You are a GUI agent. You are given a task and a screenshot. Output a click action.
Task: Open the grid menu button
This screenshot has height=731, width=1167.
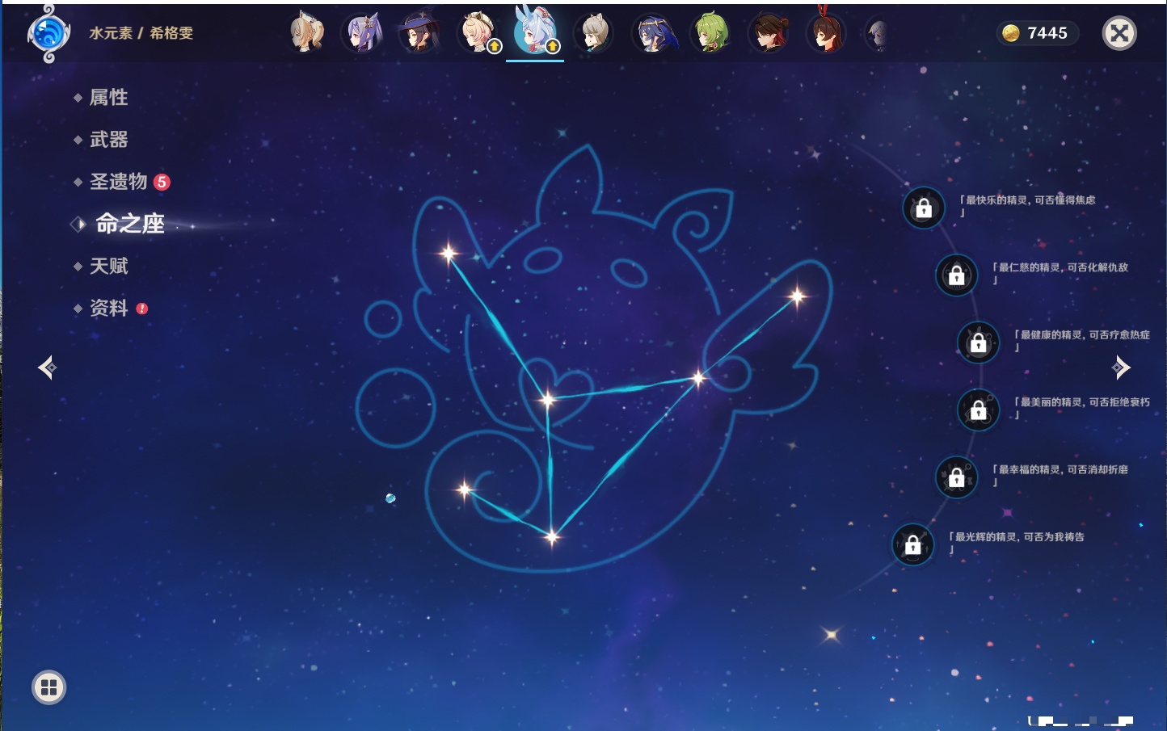click(x=49, y=687)
